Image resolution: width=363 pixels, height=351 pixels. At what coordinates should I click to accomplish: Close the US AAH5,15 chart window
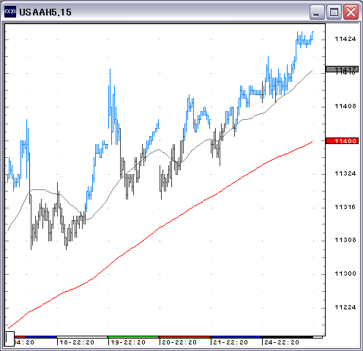pyautogui.click(x=351, y=12)
